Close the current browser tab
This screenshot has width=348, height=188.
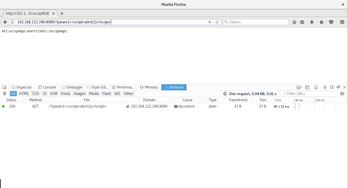coord(53,13)
